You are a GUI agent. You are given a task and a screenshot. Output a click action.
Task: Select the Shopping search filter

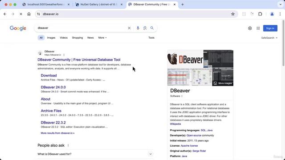click(77, 38)
